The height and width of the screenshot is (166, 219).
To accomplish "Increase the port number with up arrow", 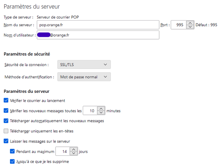I will click(190, 23).
